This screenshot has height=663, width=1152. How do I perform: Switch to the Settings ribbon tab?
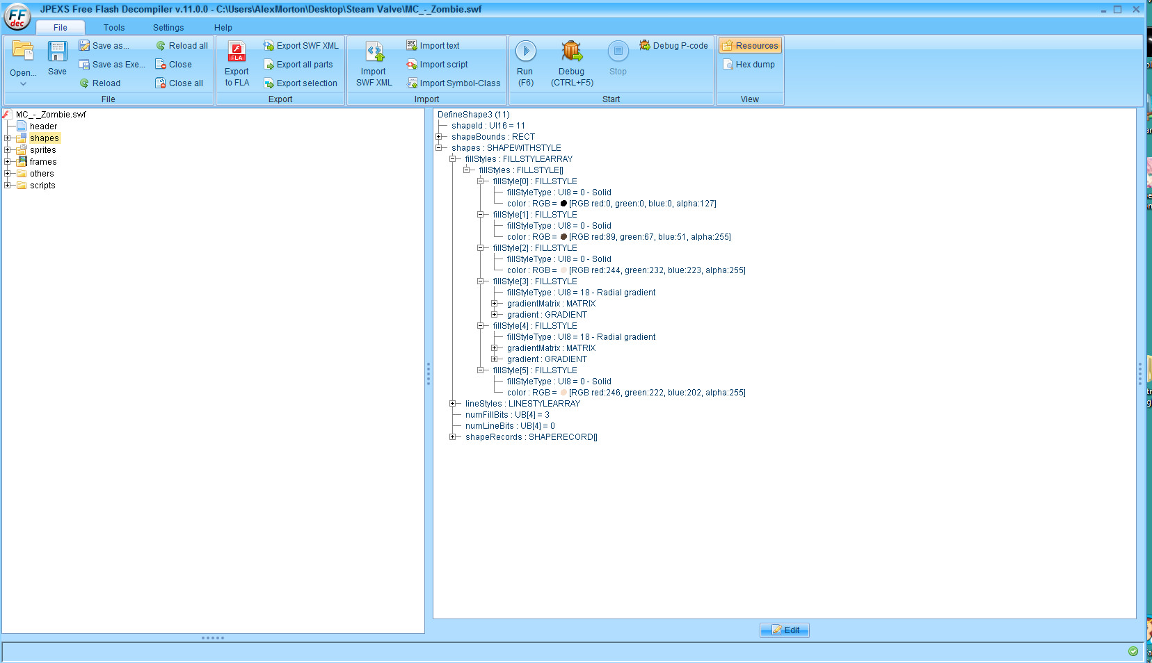[168, 28]
